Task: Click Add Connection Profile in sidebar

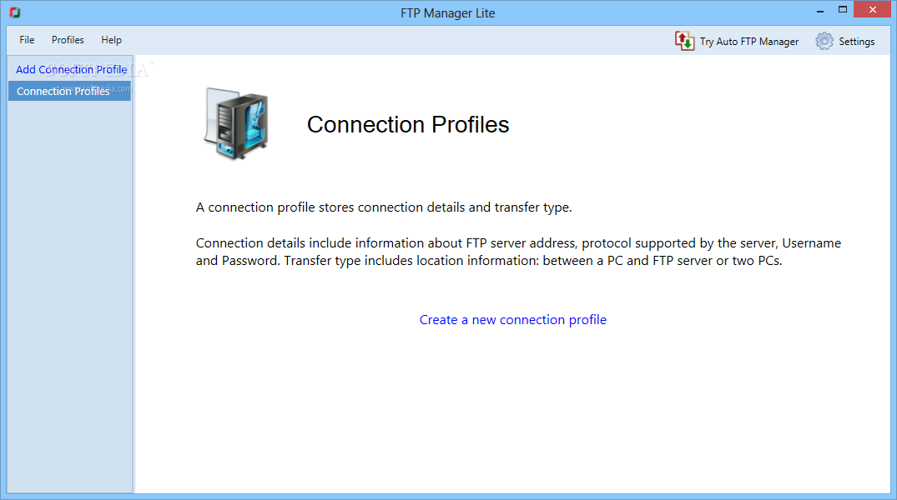Action: click(72, 69)
